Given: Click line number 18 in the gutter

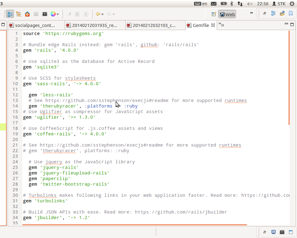Looking at the screenshot, I should click(x=15, y=128).
